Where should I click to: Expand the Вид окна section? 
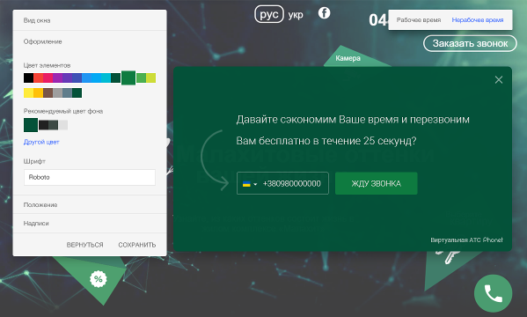90,20
